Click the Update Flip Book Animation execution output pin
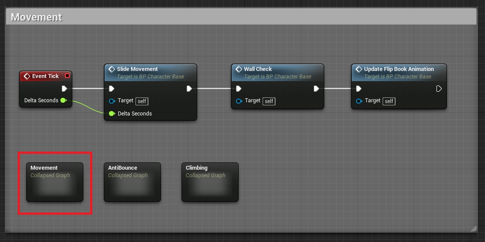The image size is (485, 242). [439, 89]
